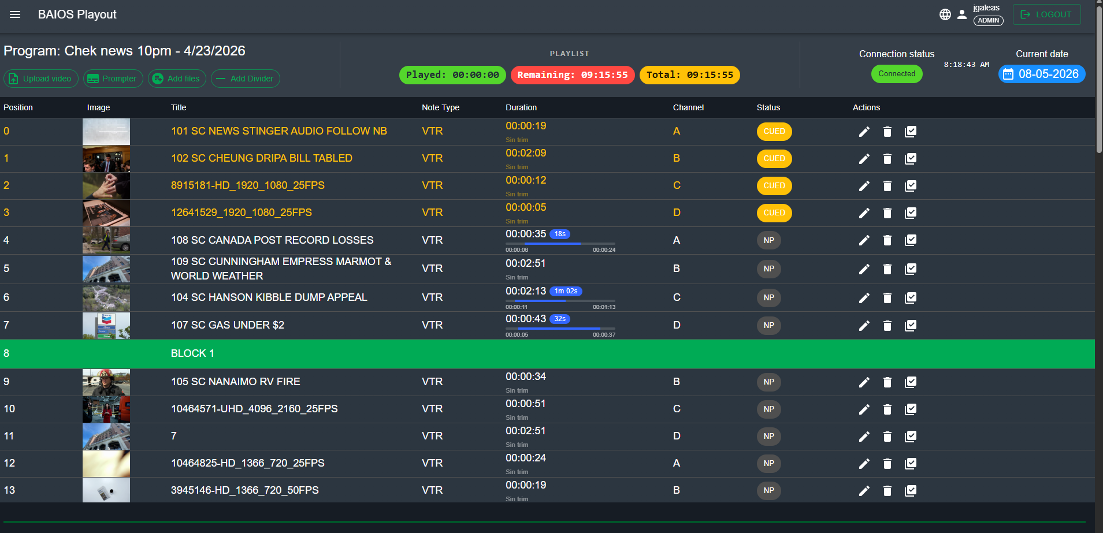Open the user account icon

coord(962,14)
